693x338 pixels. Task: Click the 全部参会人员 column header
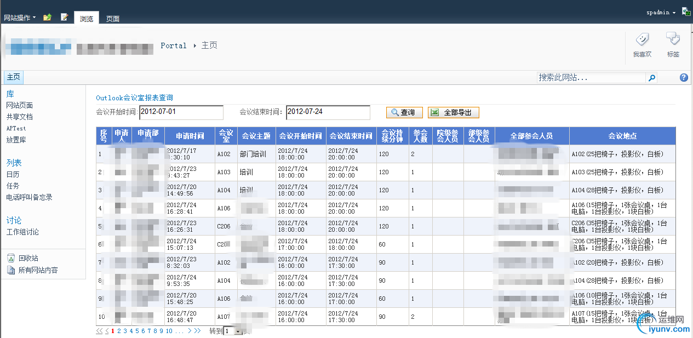pos(532,136)
